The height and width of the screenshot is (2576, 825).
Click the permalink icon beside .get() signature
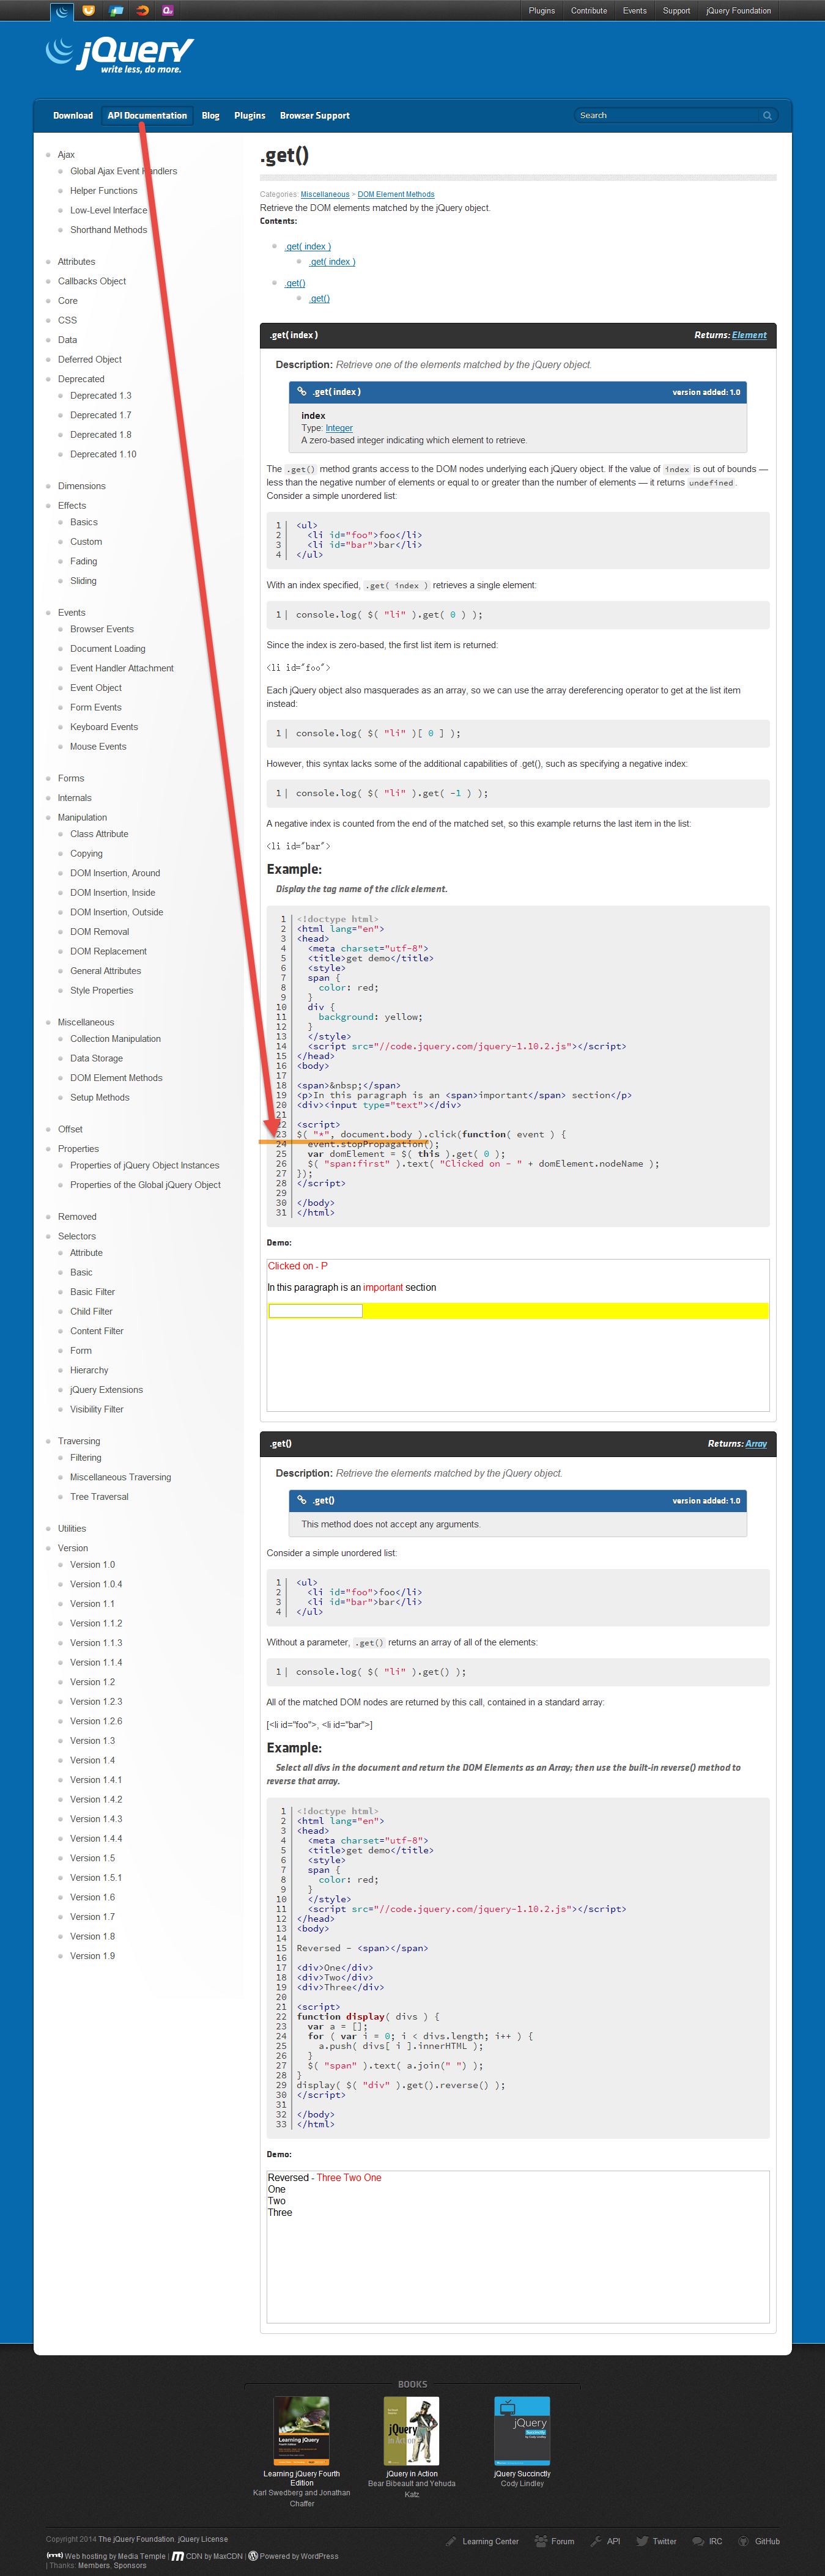pyautogui.click(x=302, y=1500)
